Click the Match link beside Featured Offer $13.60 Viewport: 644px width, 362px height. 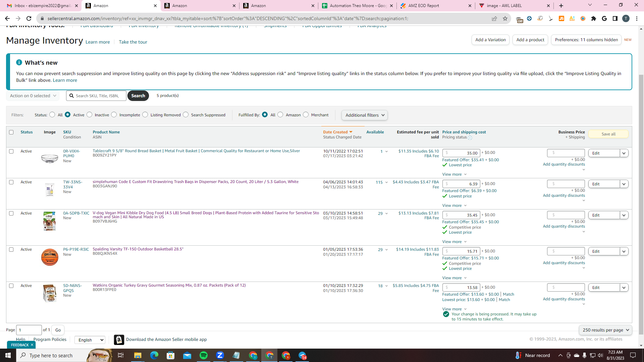click(x=508, y=294)
